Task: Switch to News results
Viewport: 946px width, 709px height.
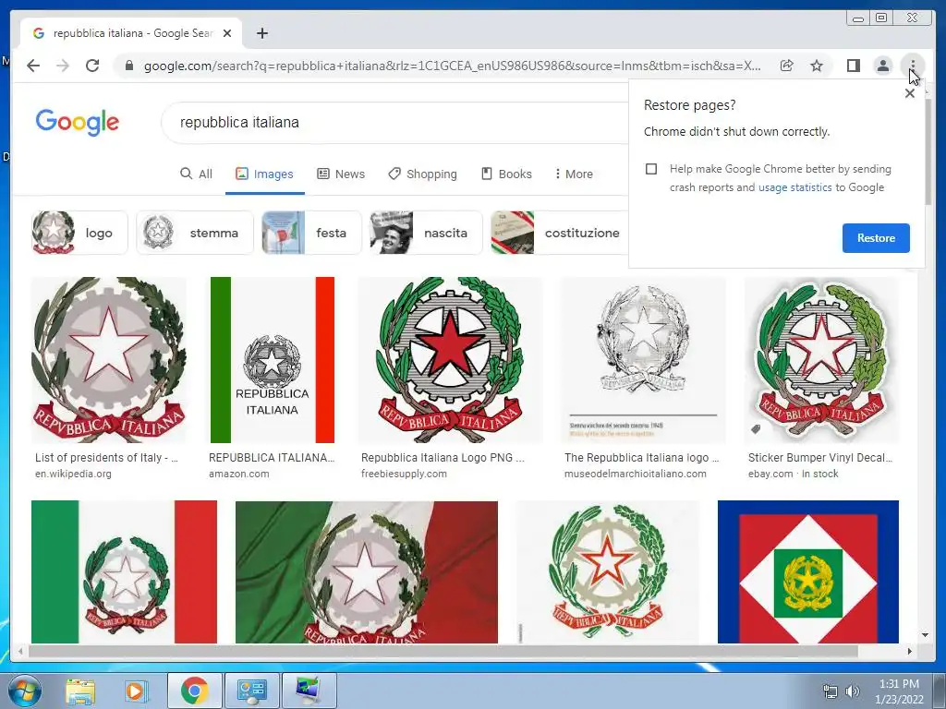Action: (341, 174)
